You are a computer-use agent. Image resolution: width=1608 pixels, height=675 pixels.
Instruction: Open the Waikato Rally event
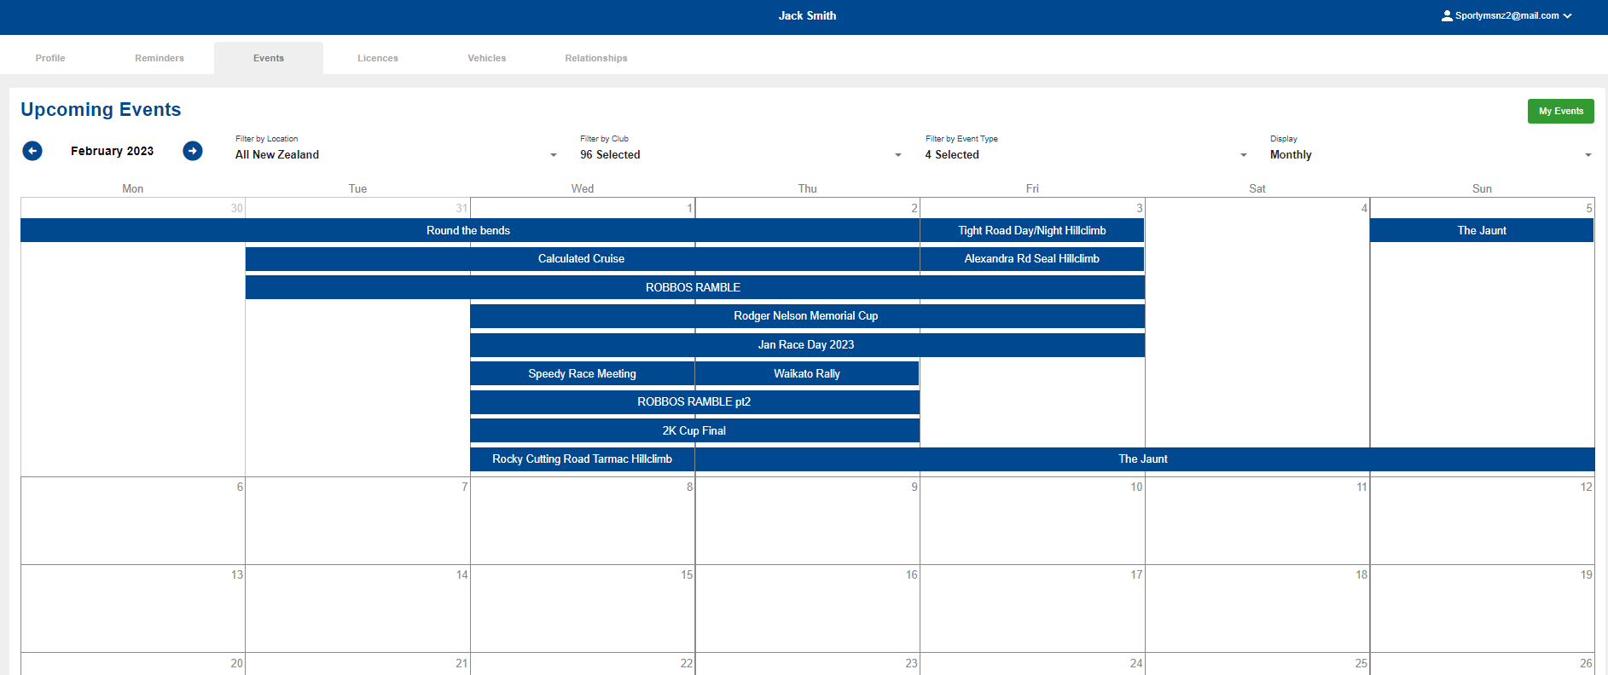click(x=807, y=373)
